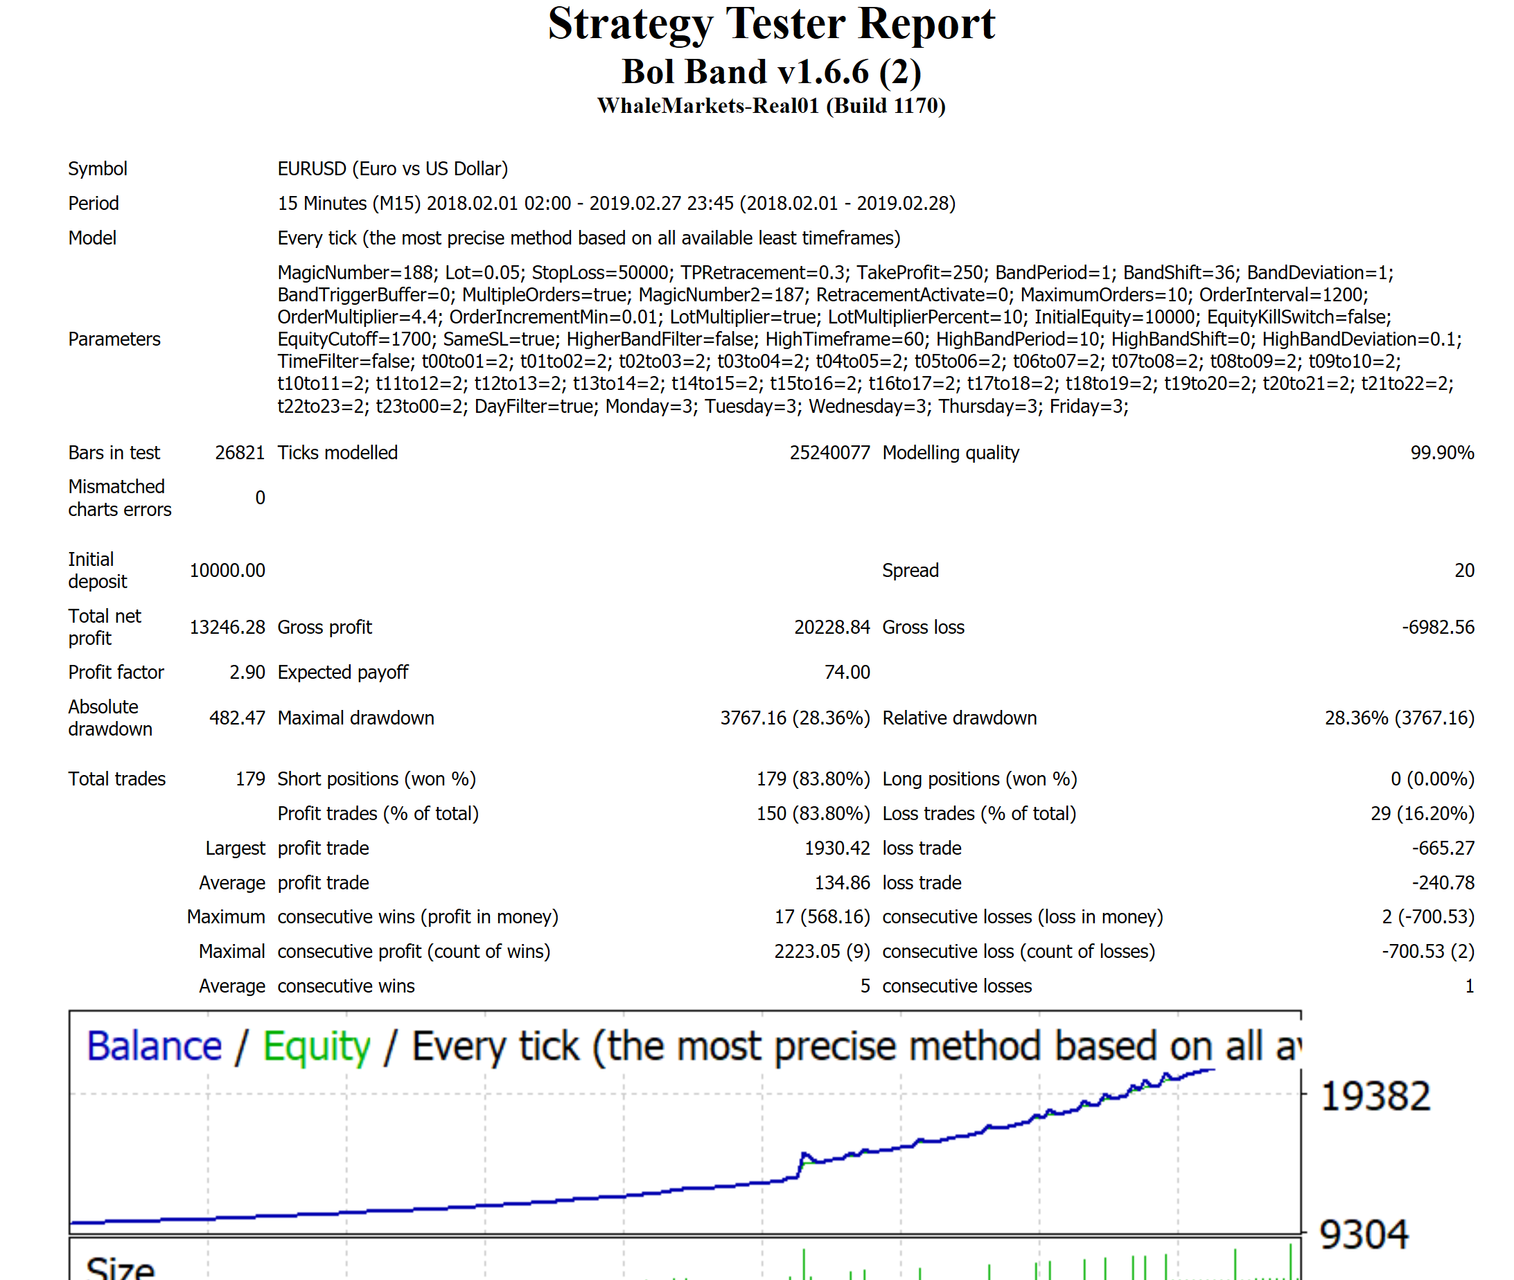Image resolution: width=1514 pixels, height=1280 pixels.
Task: Click the "Mismatched charts errors" label
Action: [120, 499]
